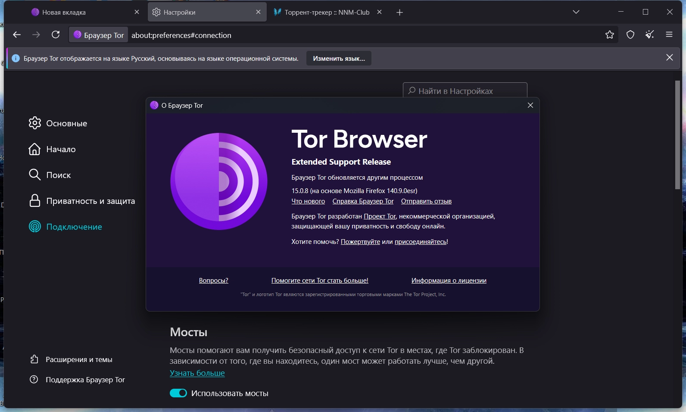The width and height of the screenshot is (686, 412).
Task: Click the Отправить отзыв link
Action: (x=426, y=201)
